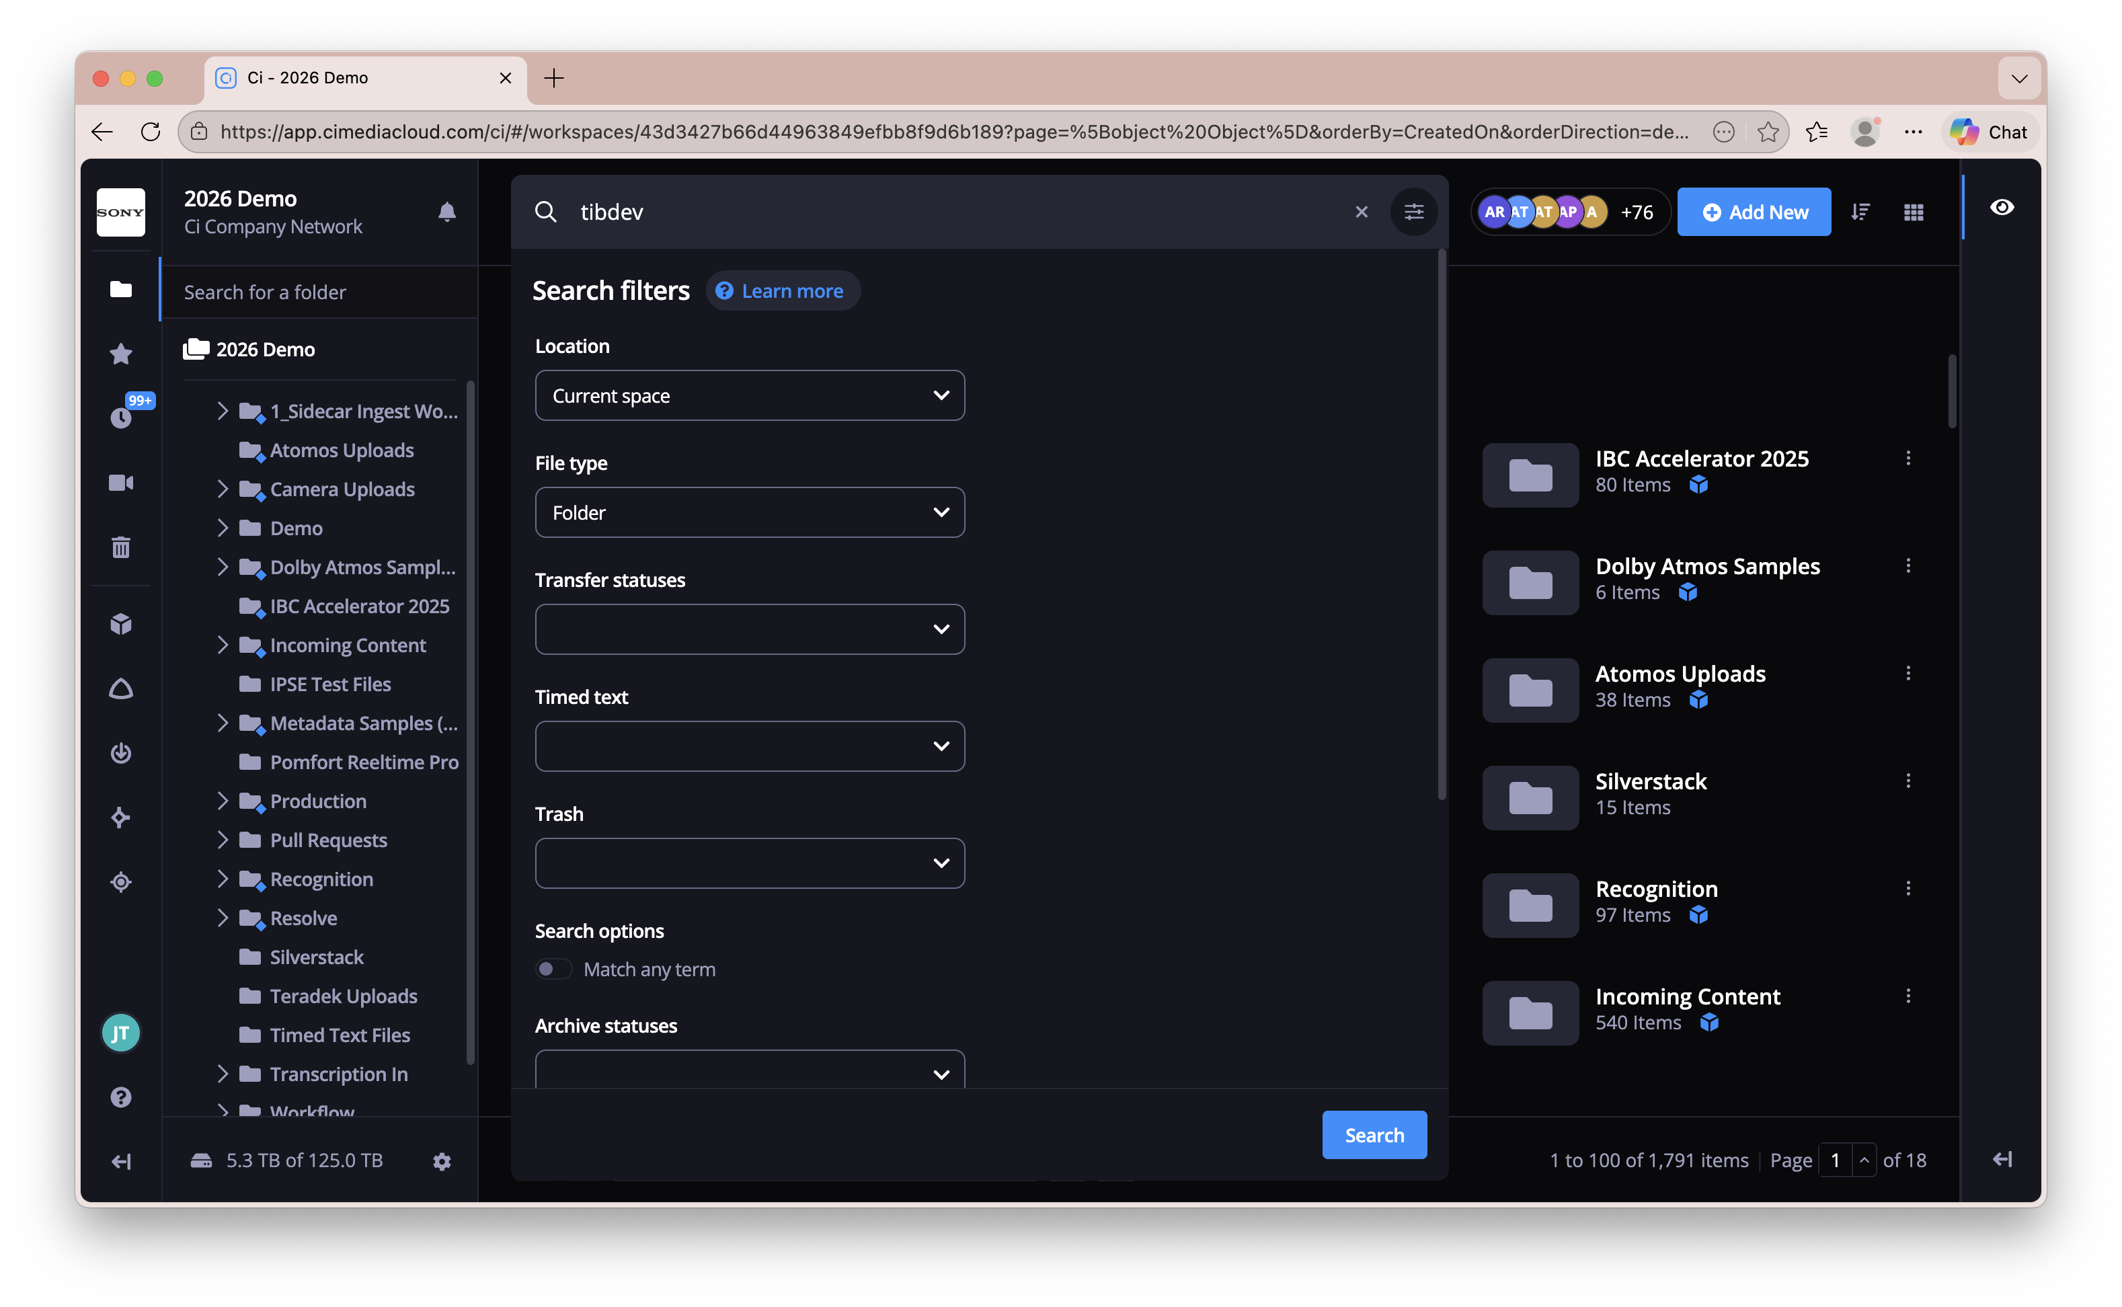
Task: Open the Transfer statuses dropdown
Action: click(750, 629)
